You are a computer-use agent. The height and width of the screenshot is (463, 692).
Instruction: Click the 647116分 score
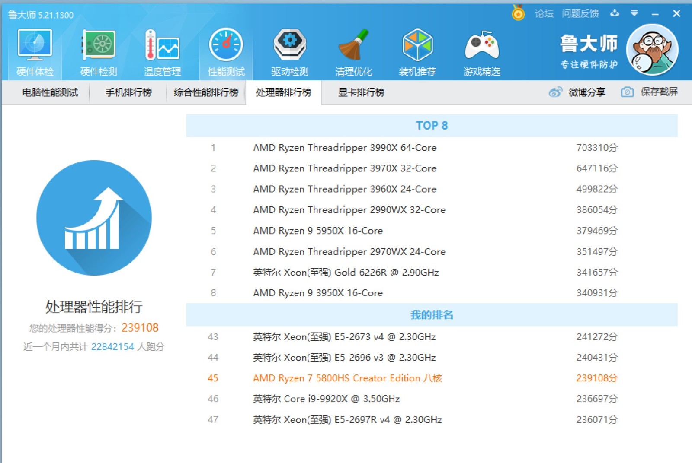coord(597,168)
